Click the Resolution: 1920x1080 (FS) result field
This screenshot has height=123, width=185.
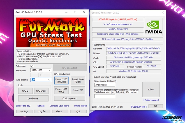pyautogui.click(x=118, y=34)
